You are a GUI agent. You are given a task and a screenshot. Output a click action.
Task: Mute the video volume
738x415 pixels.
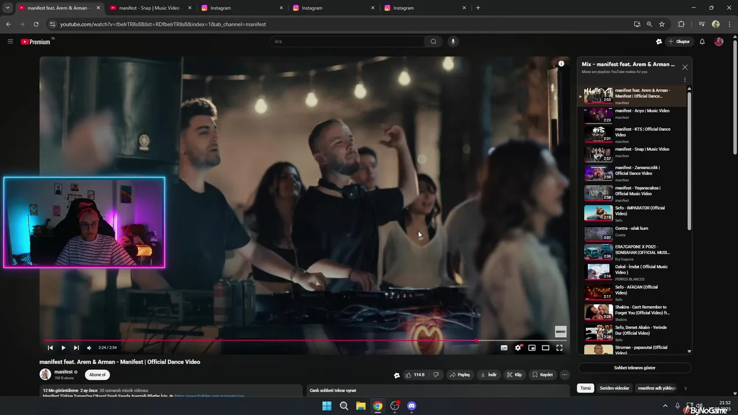click(x=89, y=348)
